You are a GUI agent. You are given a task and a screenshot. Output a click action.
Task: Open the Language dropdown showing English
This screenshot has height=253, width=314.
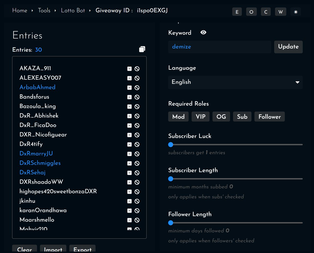click(235, 82)
